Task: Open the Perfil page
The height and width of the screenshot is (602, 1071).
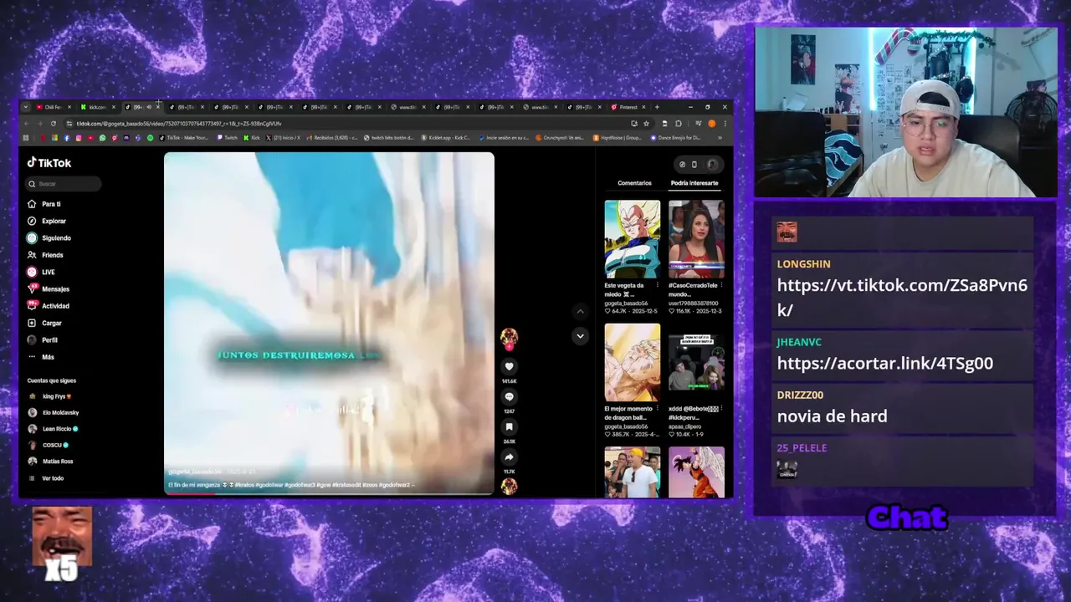Action: (x=43, y=340)
